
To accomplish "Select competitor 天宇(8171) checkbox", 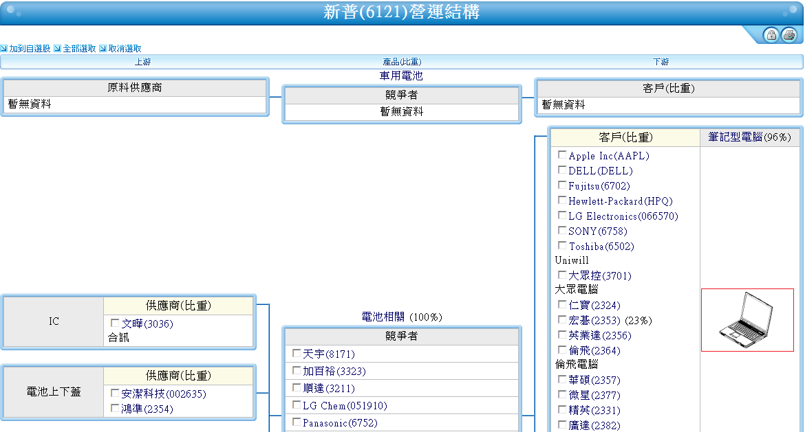I will click(x=297, y=353).
